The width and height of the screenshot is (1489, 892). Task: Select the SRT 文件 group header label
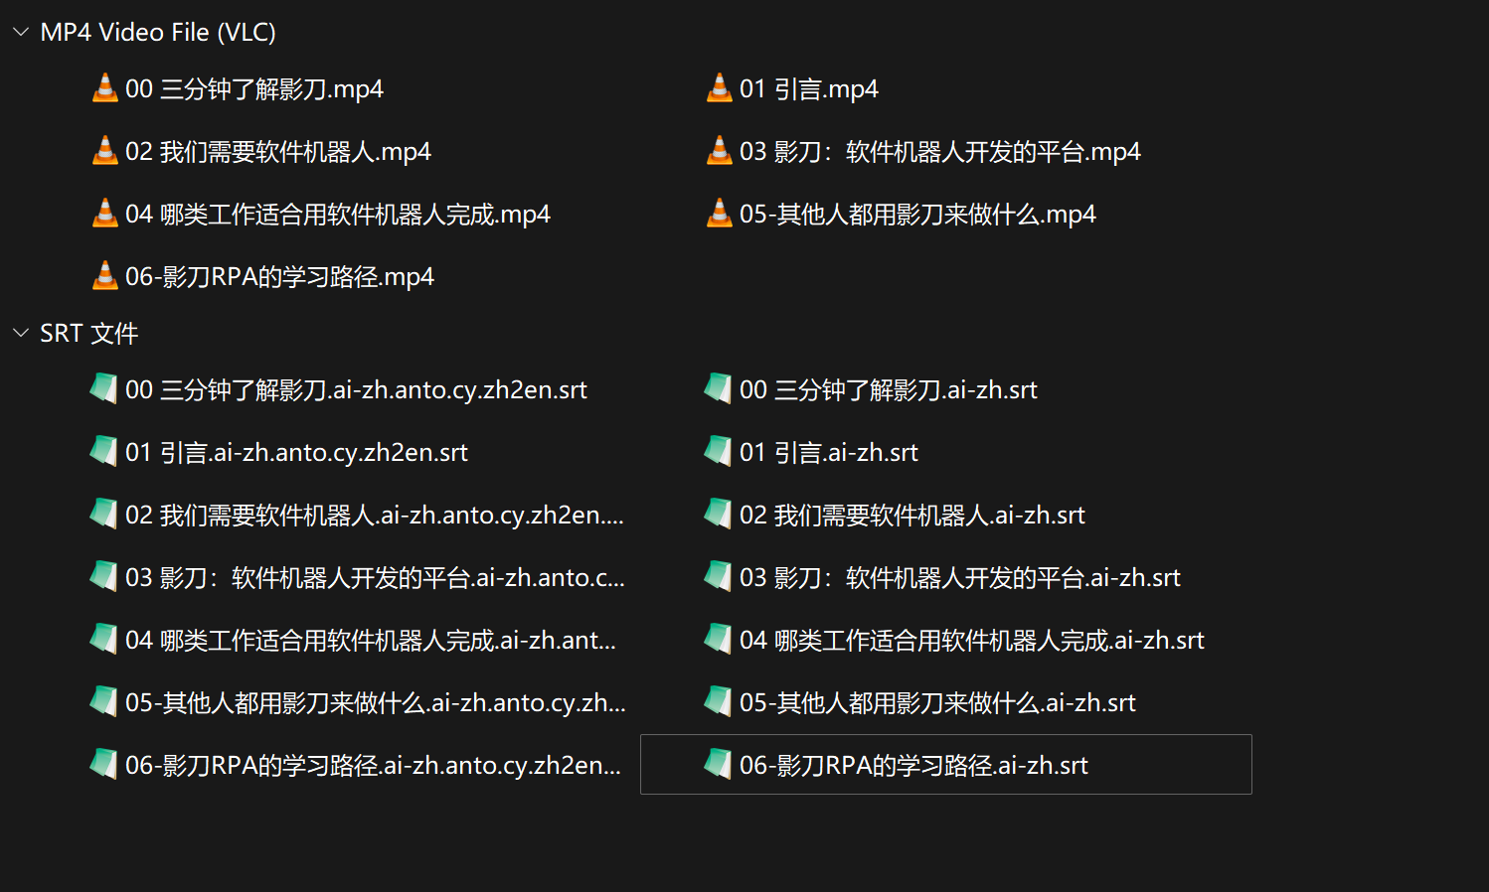pyautogui.click(x=89, y=333)
